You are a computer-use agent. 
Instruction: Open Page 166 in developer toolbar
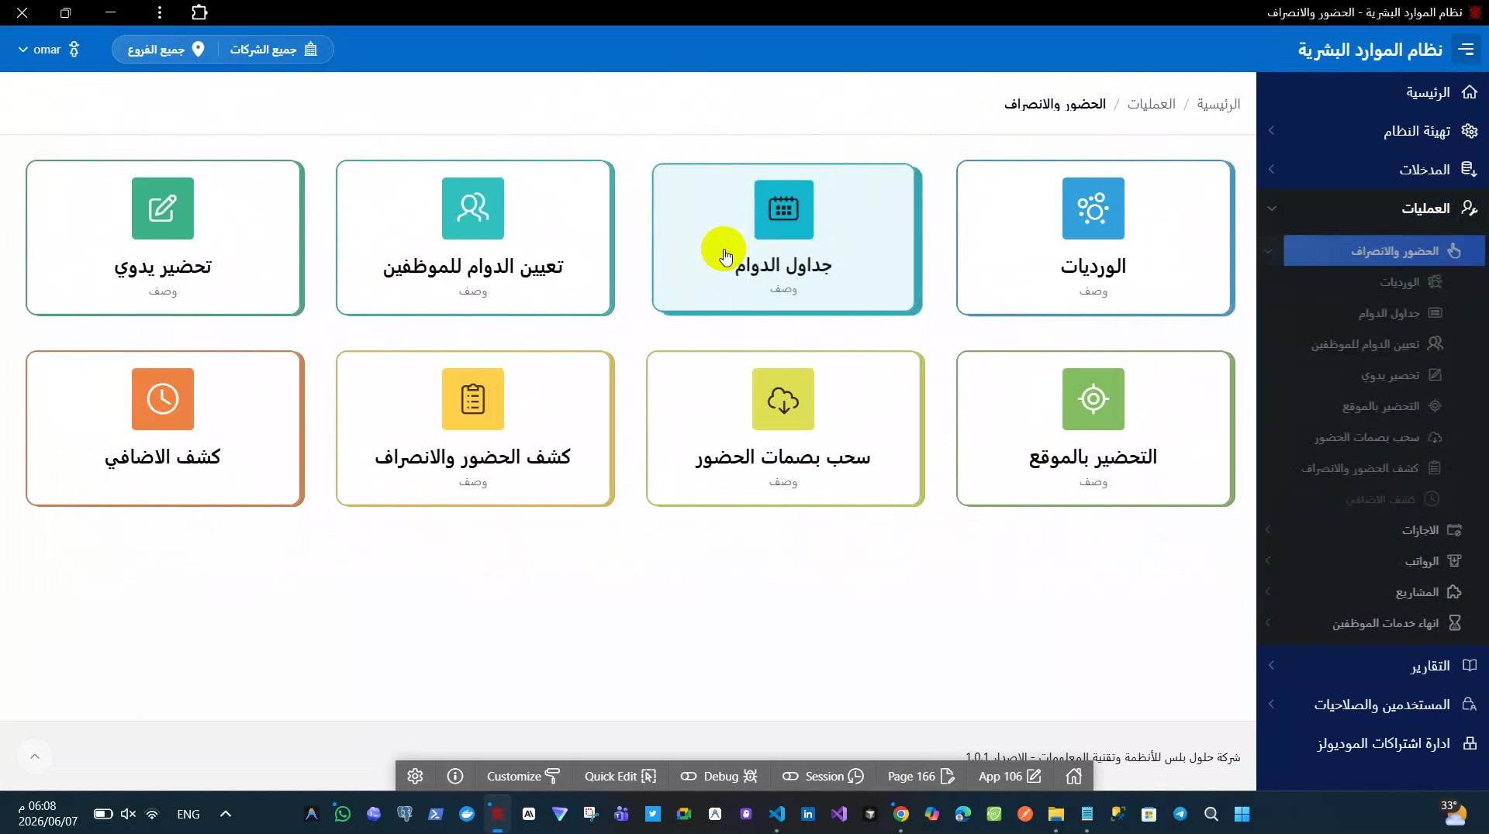921,777
